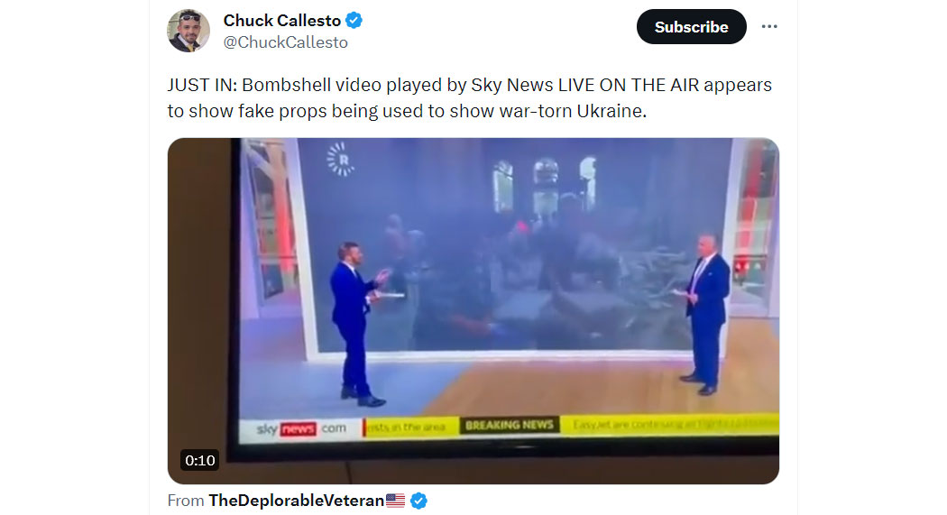
Task: Click the circular R watermark in the video
Action: (342, 160)
